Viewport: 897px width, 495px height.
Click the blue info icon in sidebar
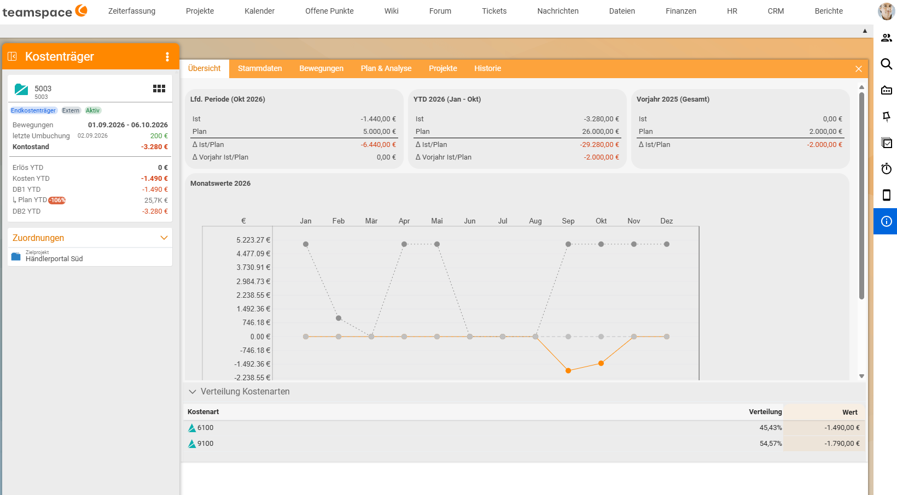click(x=887, y=221)
